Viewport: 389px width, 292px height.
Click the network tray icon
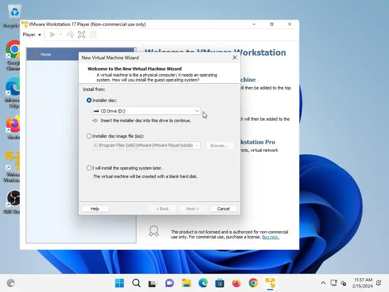pos(334,283)
